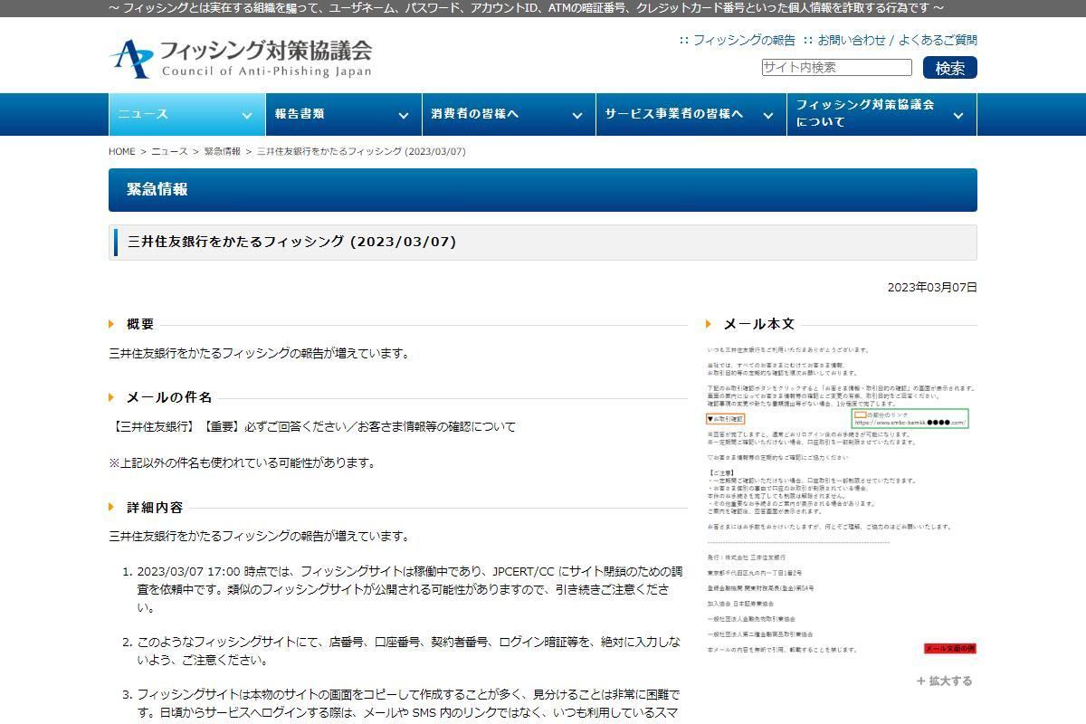
Task: Click the 緊急情報 blue section banner
Action: tap(543, 190)
